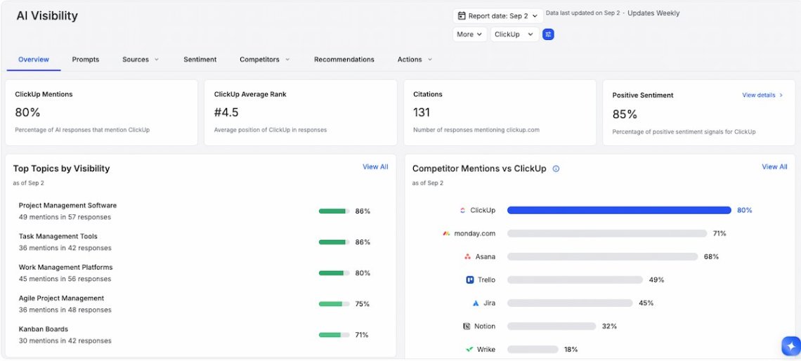Open the Competitors tab
Image resolution: width=801 pixels, height=361 pixels.
259,59
